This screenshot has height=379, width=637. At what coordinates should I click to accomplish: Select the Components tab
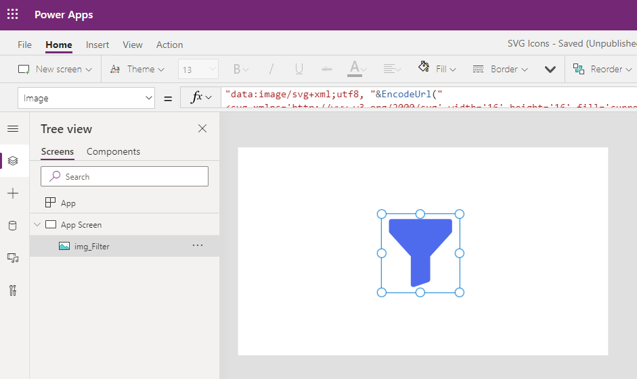(113, 151)
